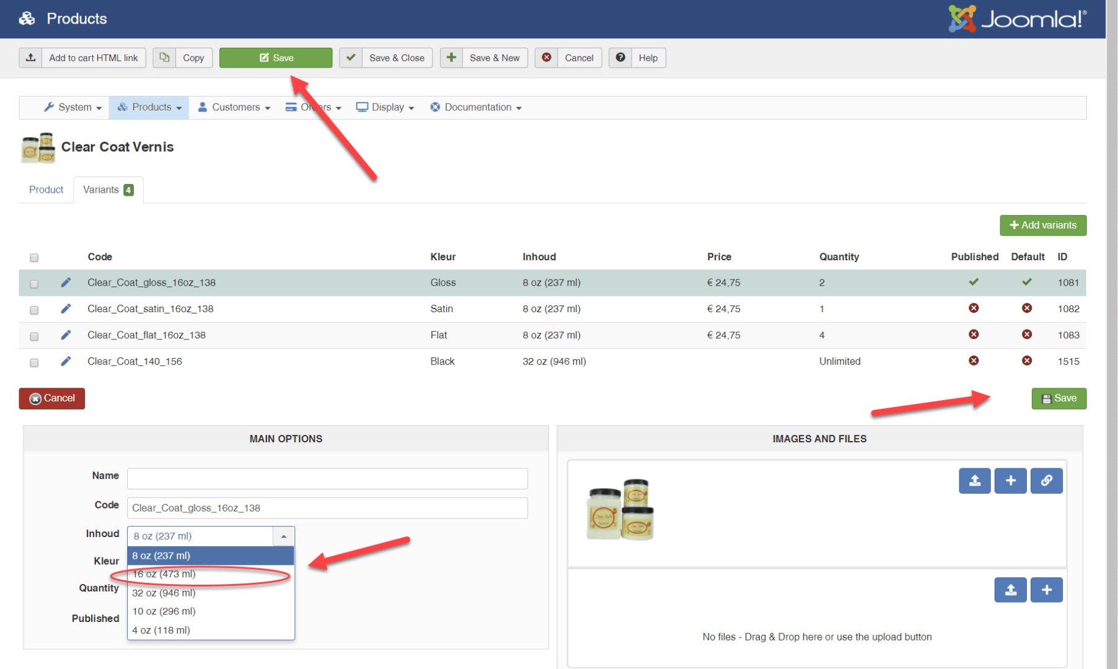Open the Documentation dropdown menu
This screenshot has height=669, width=1118.
[x=476, y=107]
